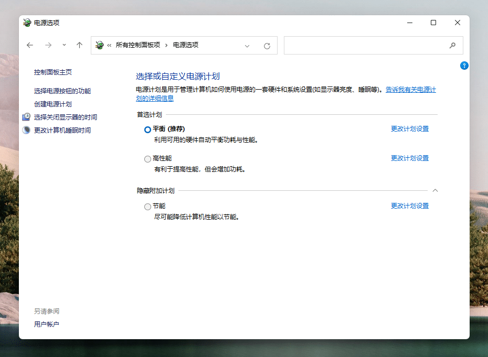Select the 节能 power plan
The height and width of the screenshot is (357, 488).
coord(147,206)
